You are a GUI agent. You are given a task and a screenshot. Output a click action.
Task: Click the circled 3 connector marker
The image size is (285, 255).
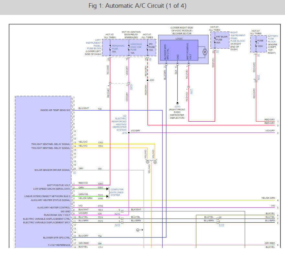coord(148,162)
